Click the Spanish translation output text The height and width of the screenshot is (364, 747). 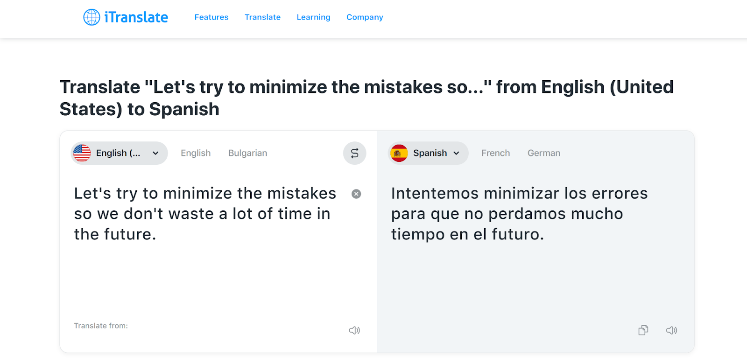[x=519, y=214]
